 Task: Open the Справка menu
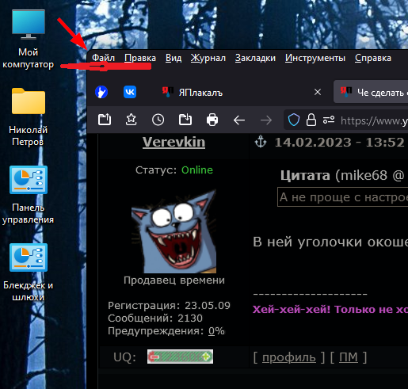pyautogui.click(x=373, y=58)
